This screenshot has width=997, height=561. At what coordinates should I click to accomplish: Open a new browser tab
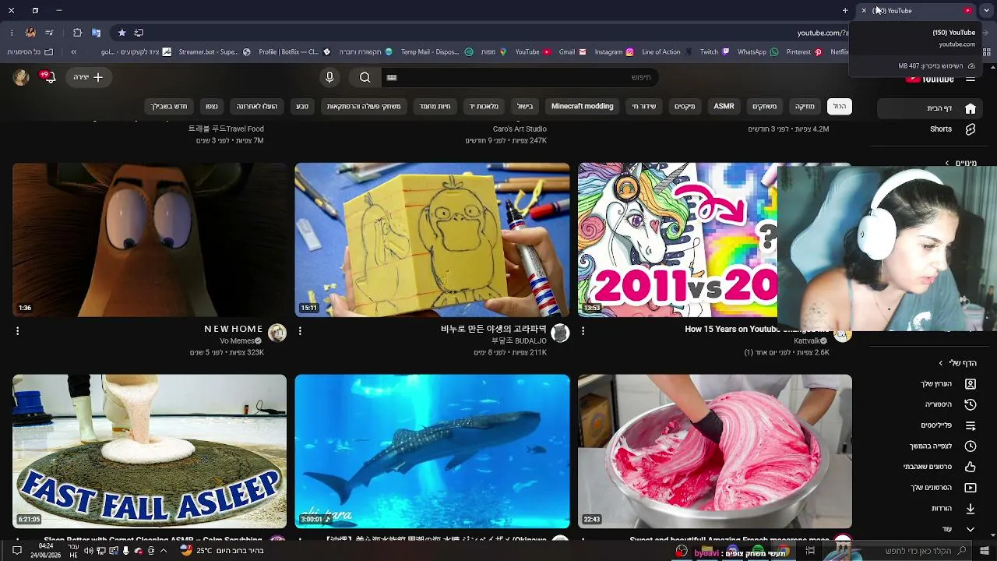(x=845, y=11)
